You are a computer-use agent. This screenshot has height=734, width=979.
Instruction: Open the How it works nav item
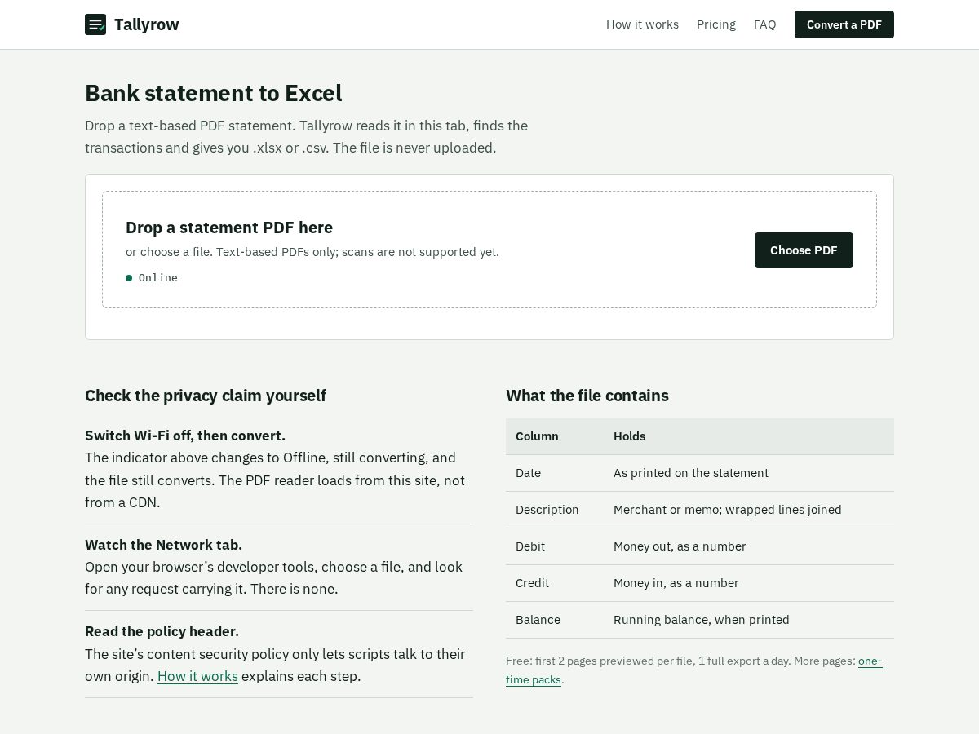(x=642, y=24)
